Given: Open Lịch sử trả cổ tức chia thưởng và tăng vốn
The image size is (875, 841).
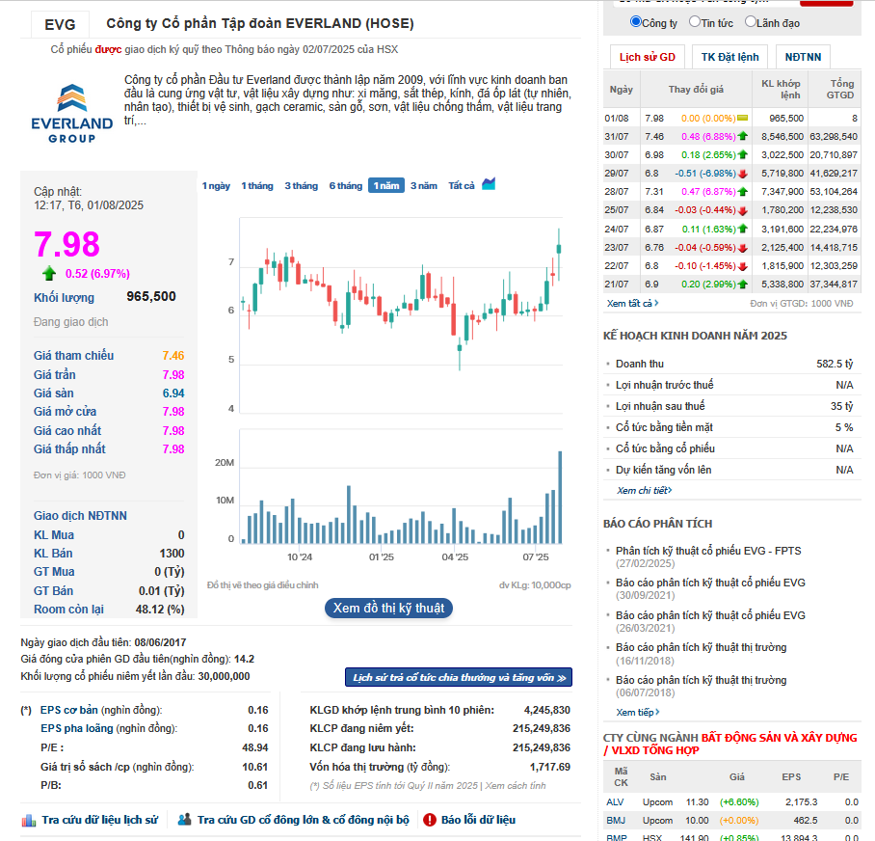Looking at the screenshot, I should tap(459, 677).
